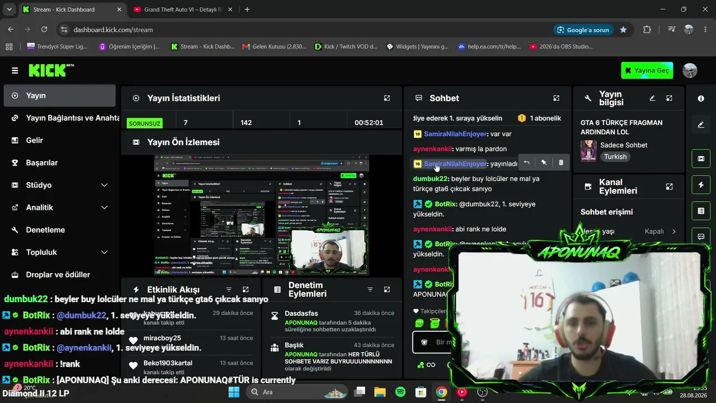
Task: Open the Gelen Kutusu Gmail bookmark
Action: [274, 46]
